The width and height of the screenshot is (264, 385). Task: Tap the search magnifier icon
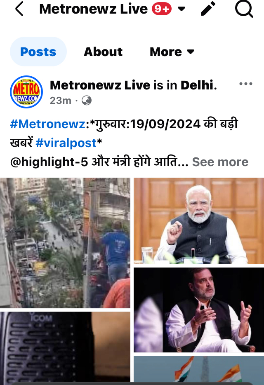pos(244,9)
